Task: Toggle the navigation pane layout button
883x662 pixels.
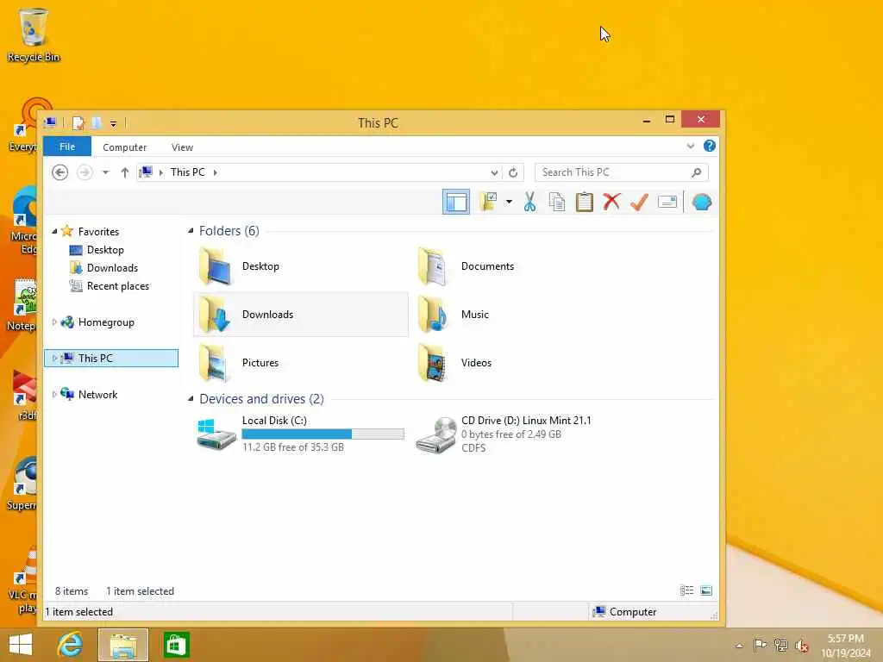Action: click(x=455, y=202)
